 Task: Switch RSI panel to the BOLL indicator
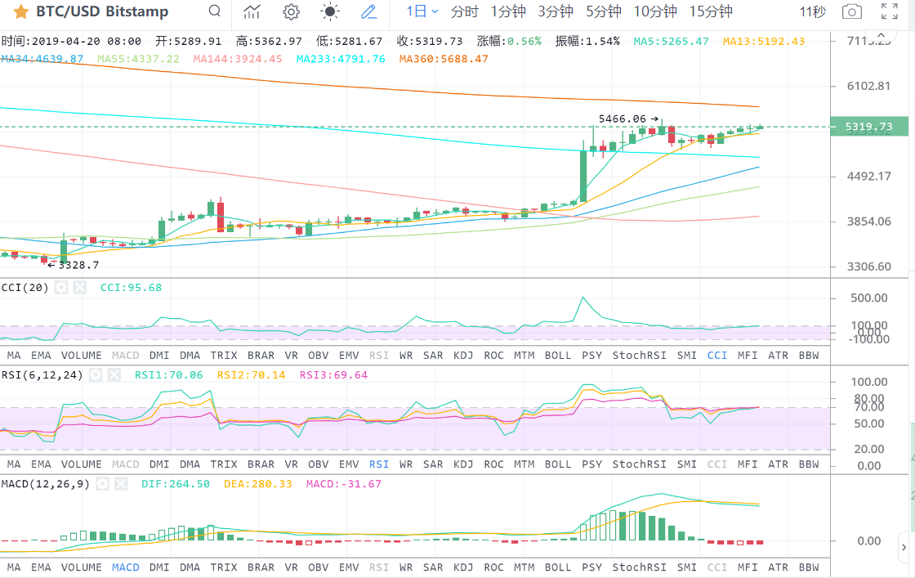point(557,464)
